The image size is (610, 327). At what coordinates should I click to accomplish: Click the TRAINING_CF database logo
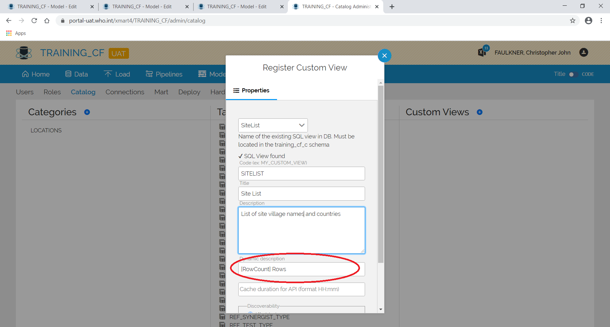(x=24, y=53)
